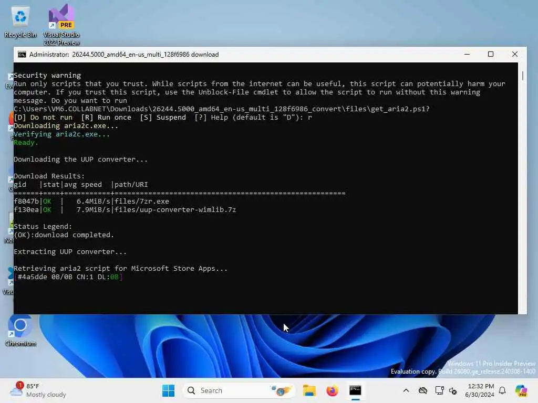This screenshot has height=403, width=538.
Task: Open the weather widget showing 85°F
Action: [x=38, y=390]
